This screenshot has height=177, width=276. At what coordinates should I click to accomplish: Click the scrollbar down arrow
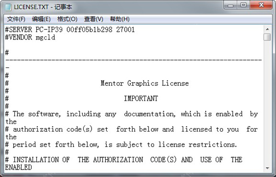click(x=267, y=168)
